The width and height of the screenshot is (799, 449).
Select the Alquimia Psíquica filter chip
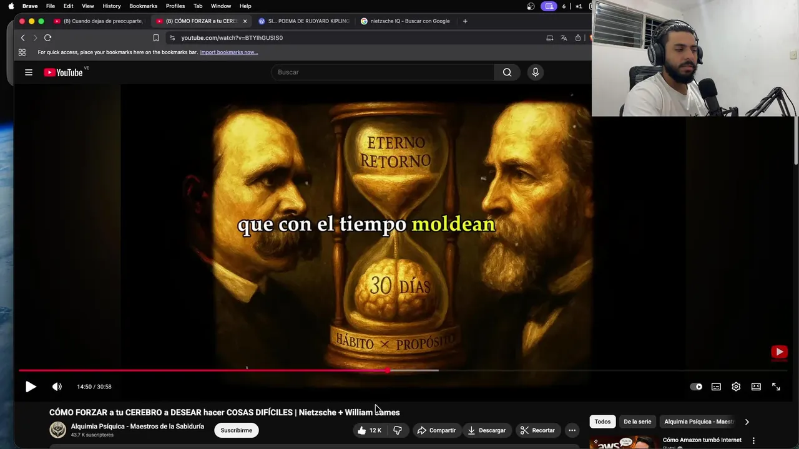tap(699, 422)
